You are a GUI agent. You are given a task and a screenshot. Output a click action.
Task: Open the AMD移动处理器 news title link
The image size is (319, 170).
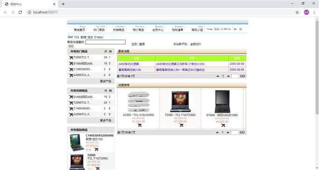(x=130, y=64)
